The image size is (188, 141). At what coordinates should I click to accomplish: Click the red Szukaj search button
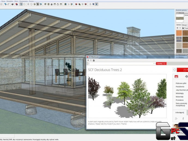pos(161,64)
